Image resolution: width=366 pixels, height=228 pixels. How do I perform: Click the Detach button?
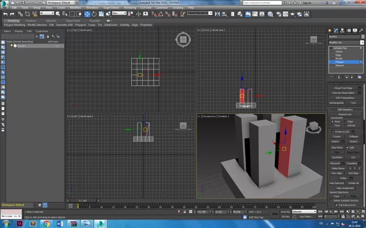click(353, 141)
